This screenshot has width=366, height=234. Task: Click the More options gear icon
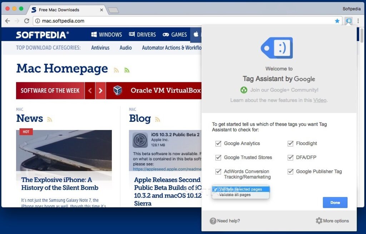(319, 221)
